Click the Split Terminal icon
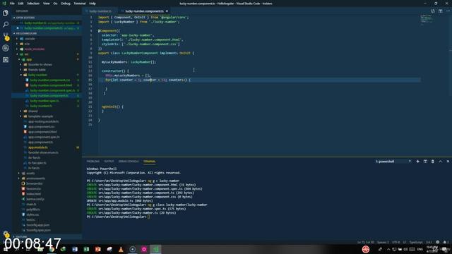The width and height of the screenshot is (452, 254). click(425, 162)
